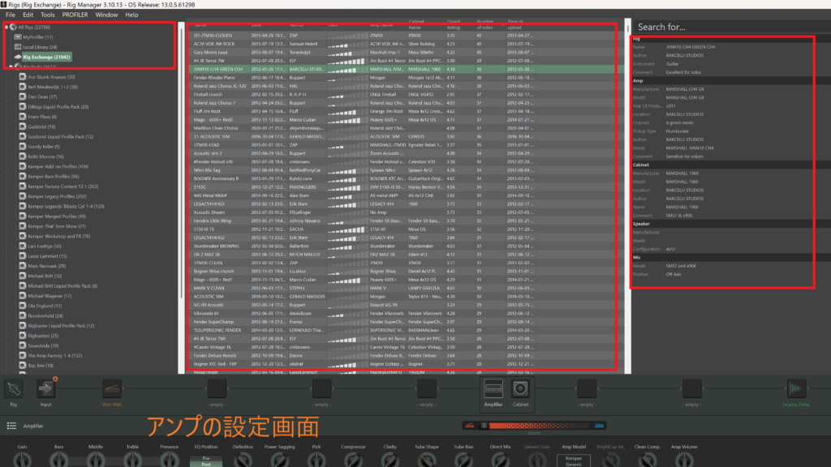Click the Input module icon
This screenshot has width=831, height=467.
pos(45,389)
